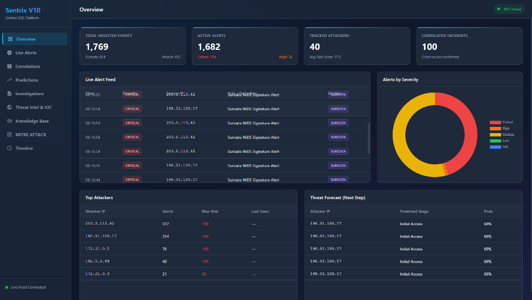Screen dimensions: 532x300
Task: Click the Overview grid icon in sidebar
Action: 10,39
